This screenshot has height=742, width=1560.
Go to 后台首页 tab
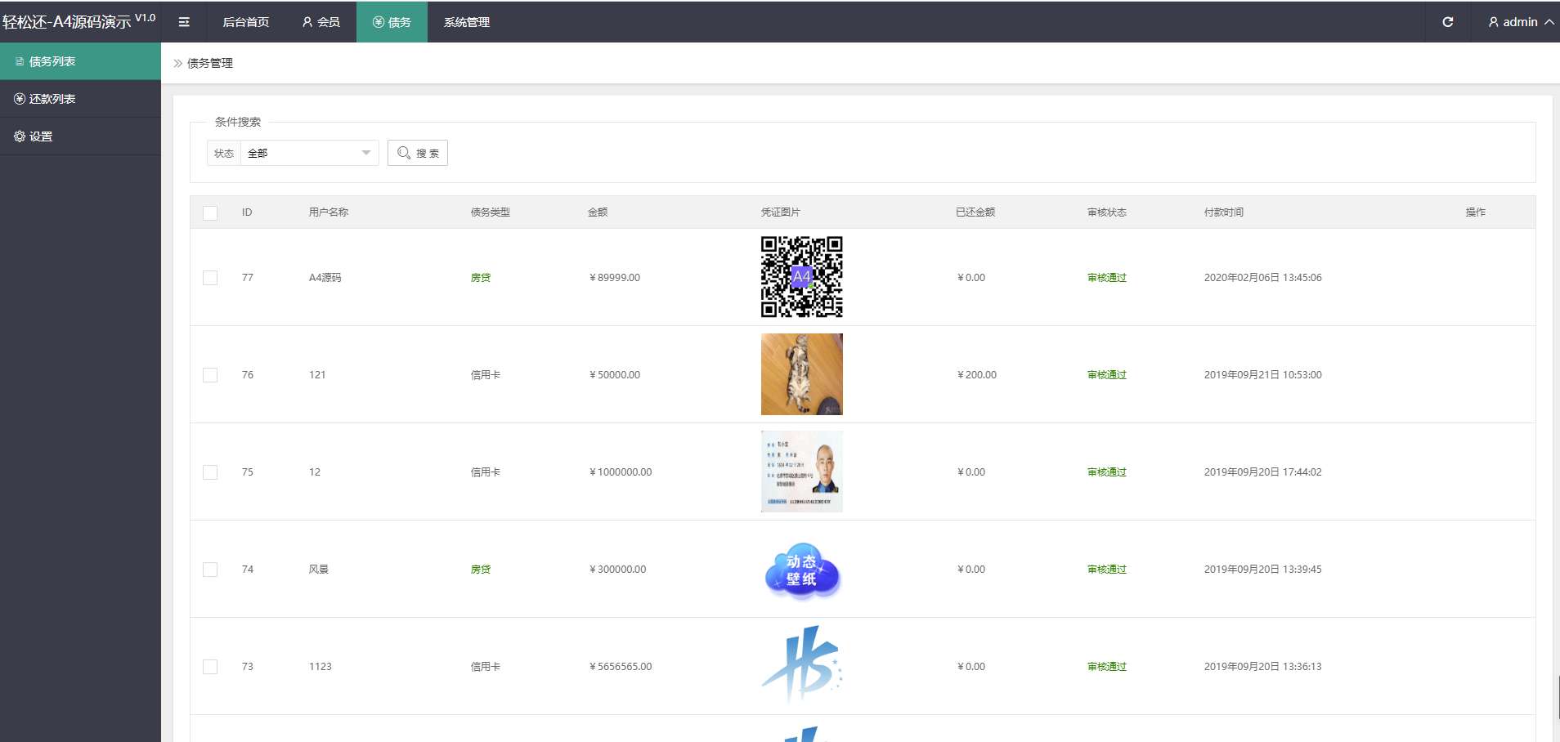pyautogui.click(x=245, y=22)
